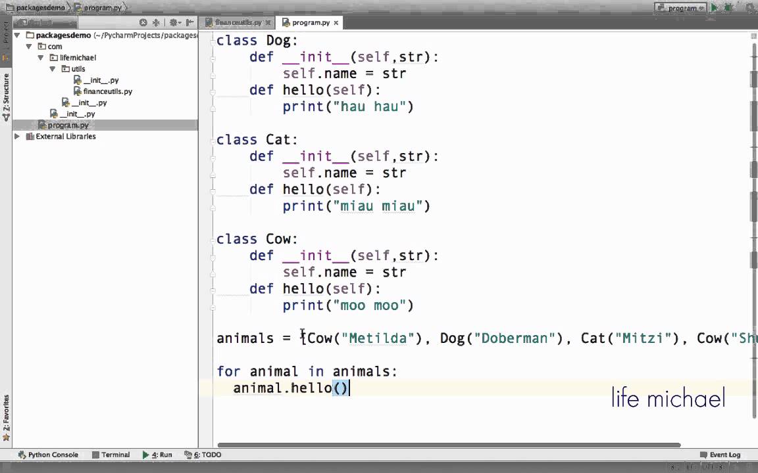Select the utils folder in tree
Image resolution: width=758 pixels, height=473 pixels.
[74, 68]
